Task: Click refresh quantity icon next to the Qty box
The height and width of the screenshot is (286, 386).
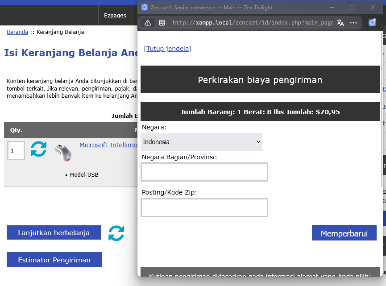Action: pos(39,149)
